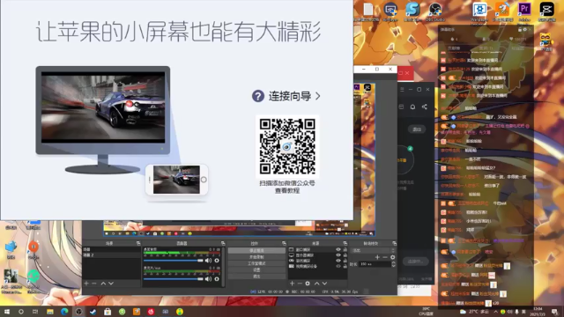Select the first scene in OBS scene list
The image size is (564, 317).
tap(112, 249)
